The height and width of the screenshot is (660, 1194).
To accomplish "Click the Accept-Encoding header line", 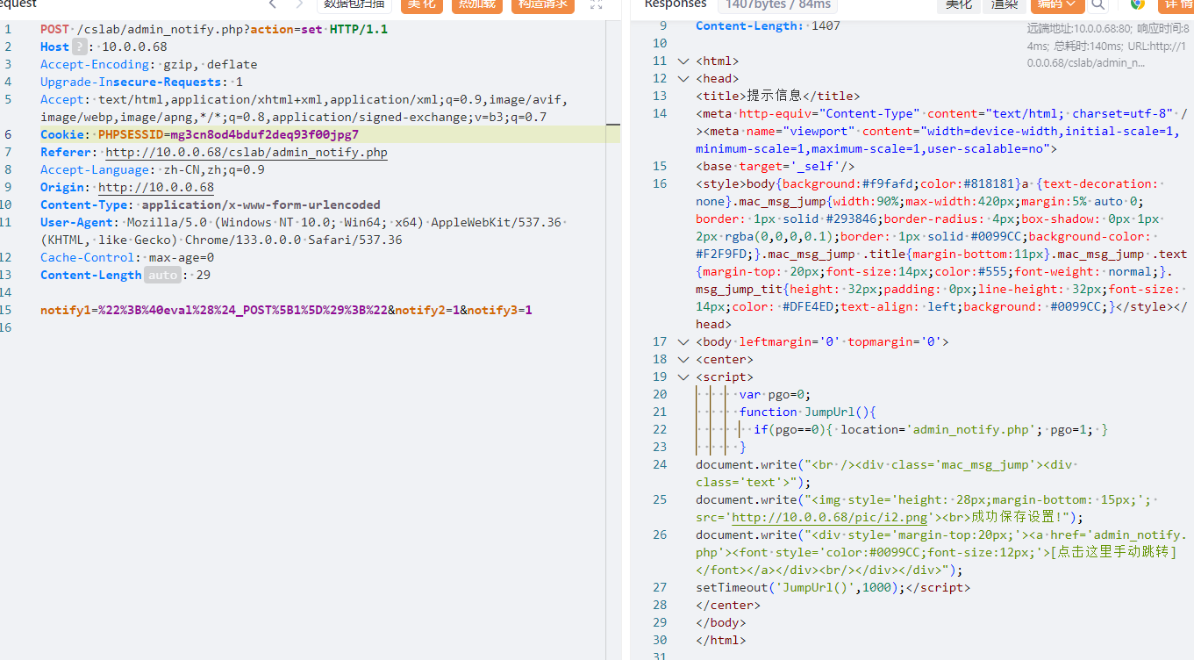I will (148, 64).
